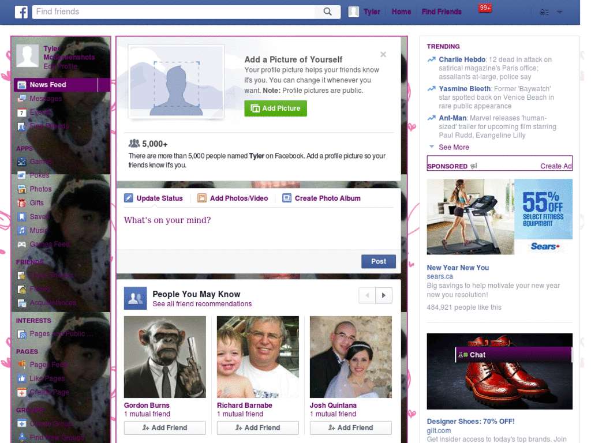
Task: Click the Pages and Public feed icon
Action: (21, 334)
